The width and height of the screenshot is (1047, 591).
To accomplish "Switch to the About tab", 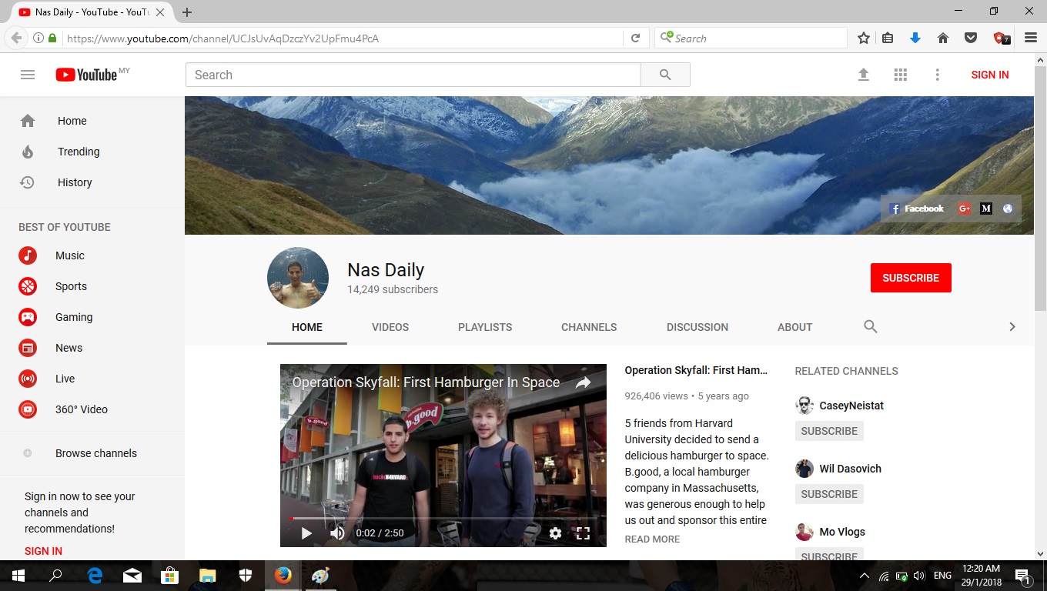I will [x=795, y=327].
